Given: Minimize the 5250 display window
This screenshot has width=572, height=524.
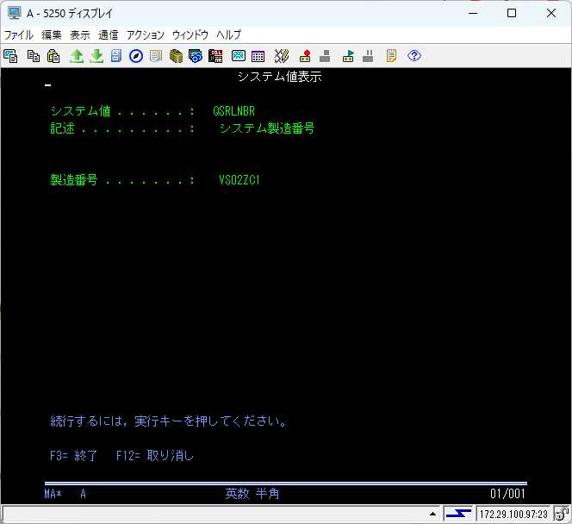Looking at the screenshot, I should pos(473,13).
